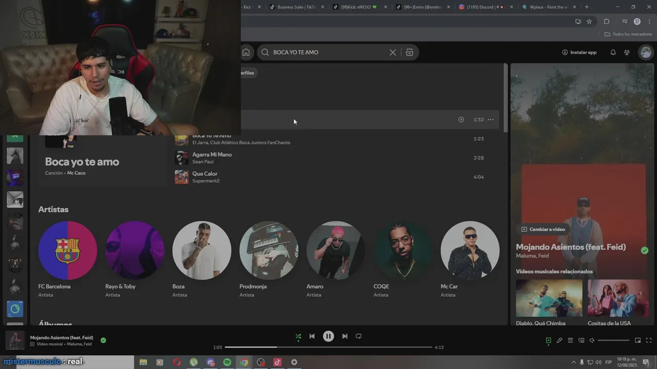Open Mojando Asientos title in Now Playing panel
Viewport: 657px width, 369px height.
click(571, 247)
